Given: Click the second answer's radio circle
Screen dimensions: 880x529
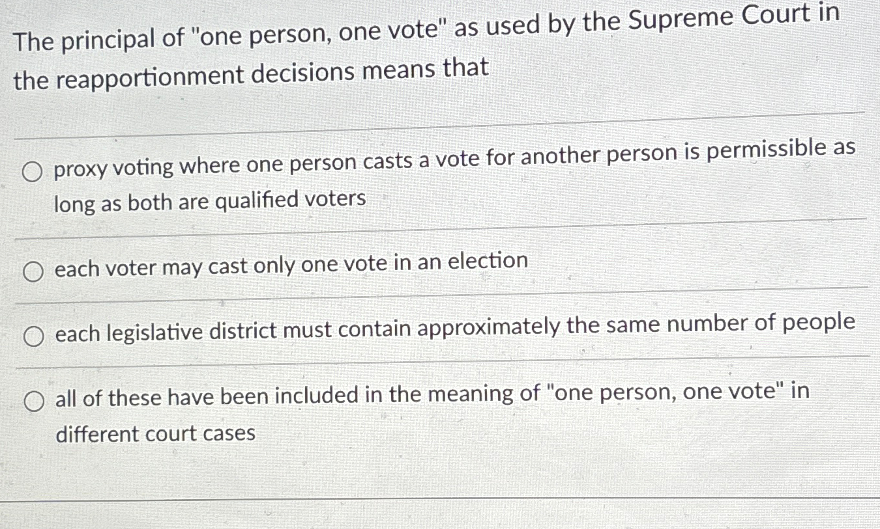Looking at the screenshot, I should click(32, 271).
